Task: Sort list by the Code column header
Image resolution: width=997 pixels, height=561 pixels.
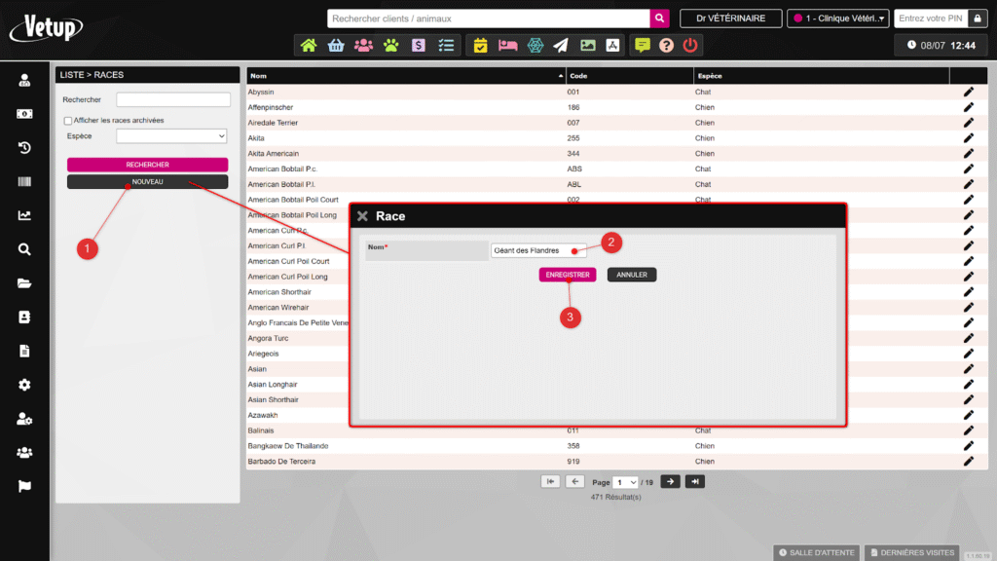Action: (629, 75)
